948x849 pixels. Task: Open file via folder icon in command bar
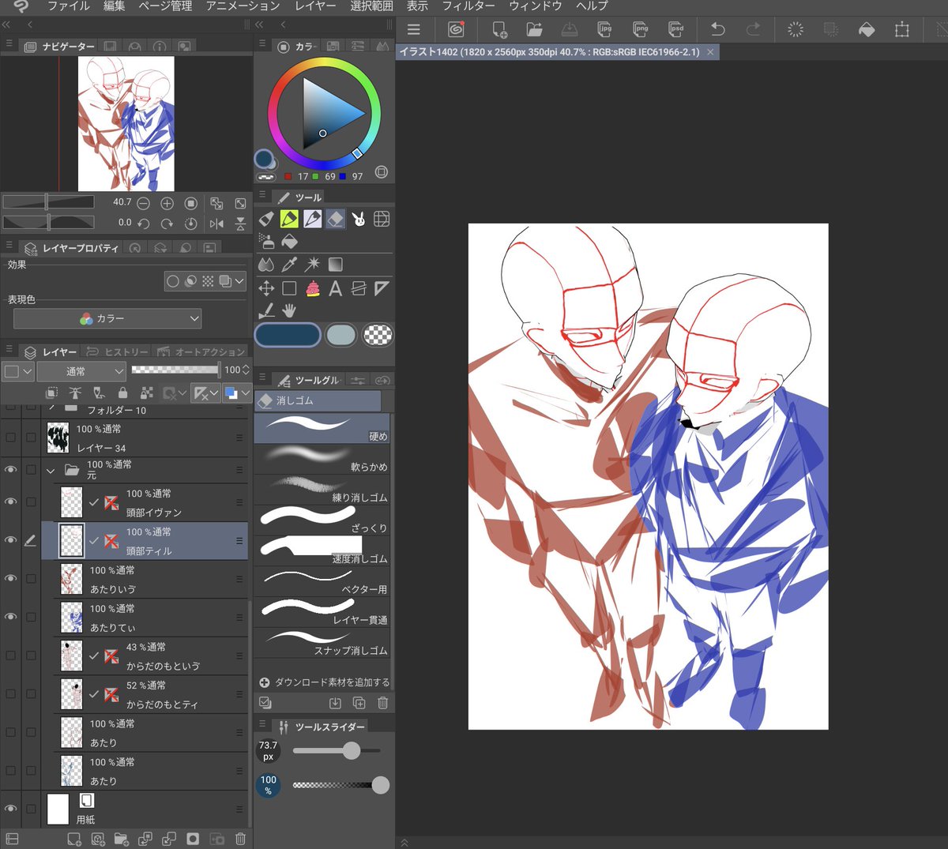pyautogui.click(x=535, y=29)
